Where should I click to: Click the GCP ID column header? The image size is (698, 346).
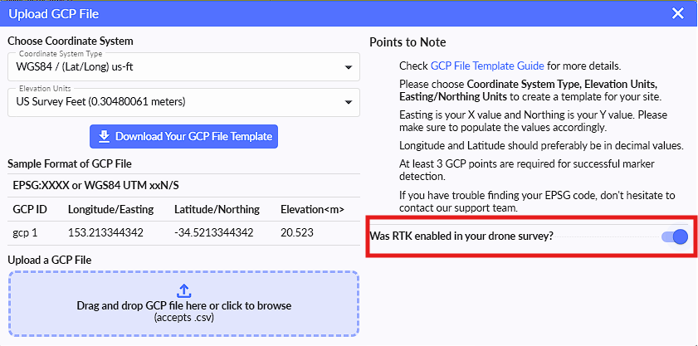(x=31, y=209)
